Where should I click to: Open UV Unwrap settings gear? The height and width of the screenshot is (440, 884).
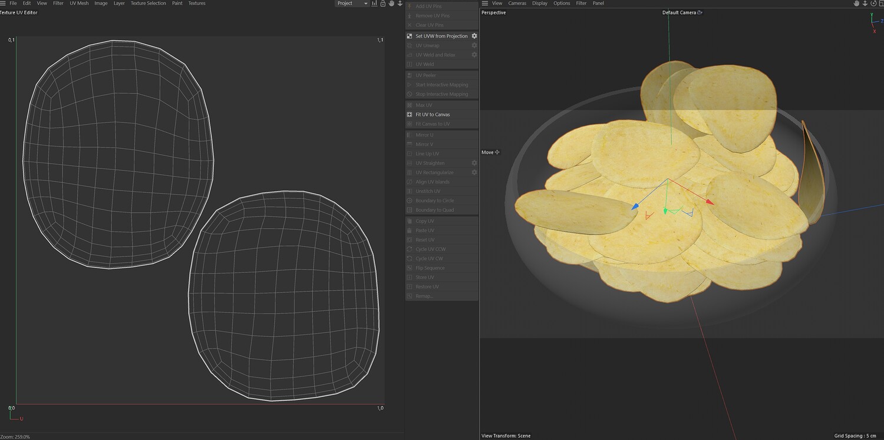pyautogui.click(x=474, y=45)
